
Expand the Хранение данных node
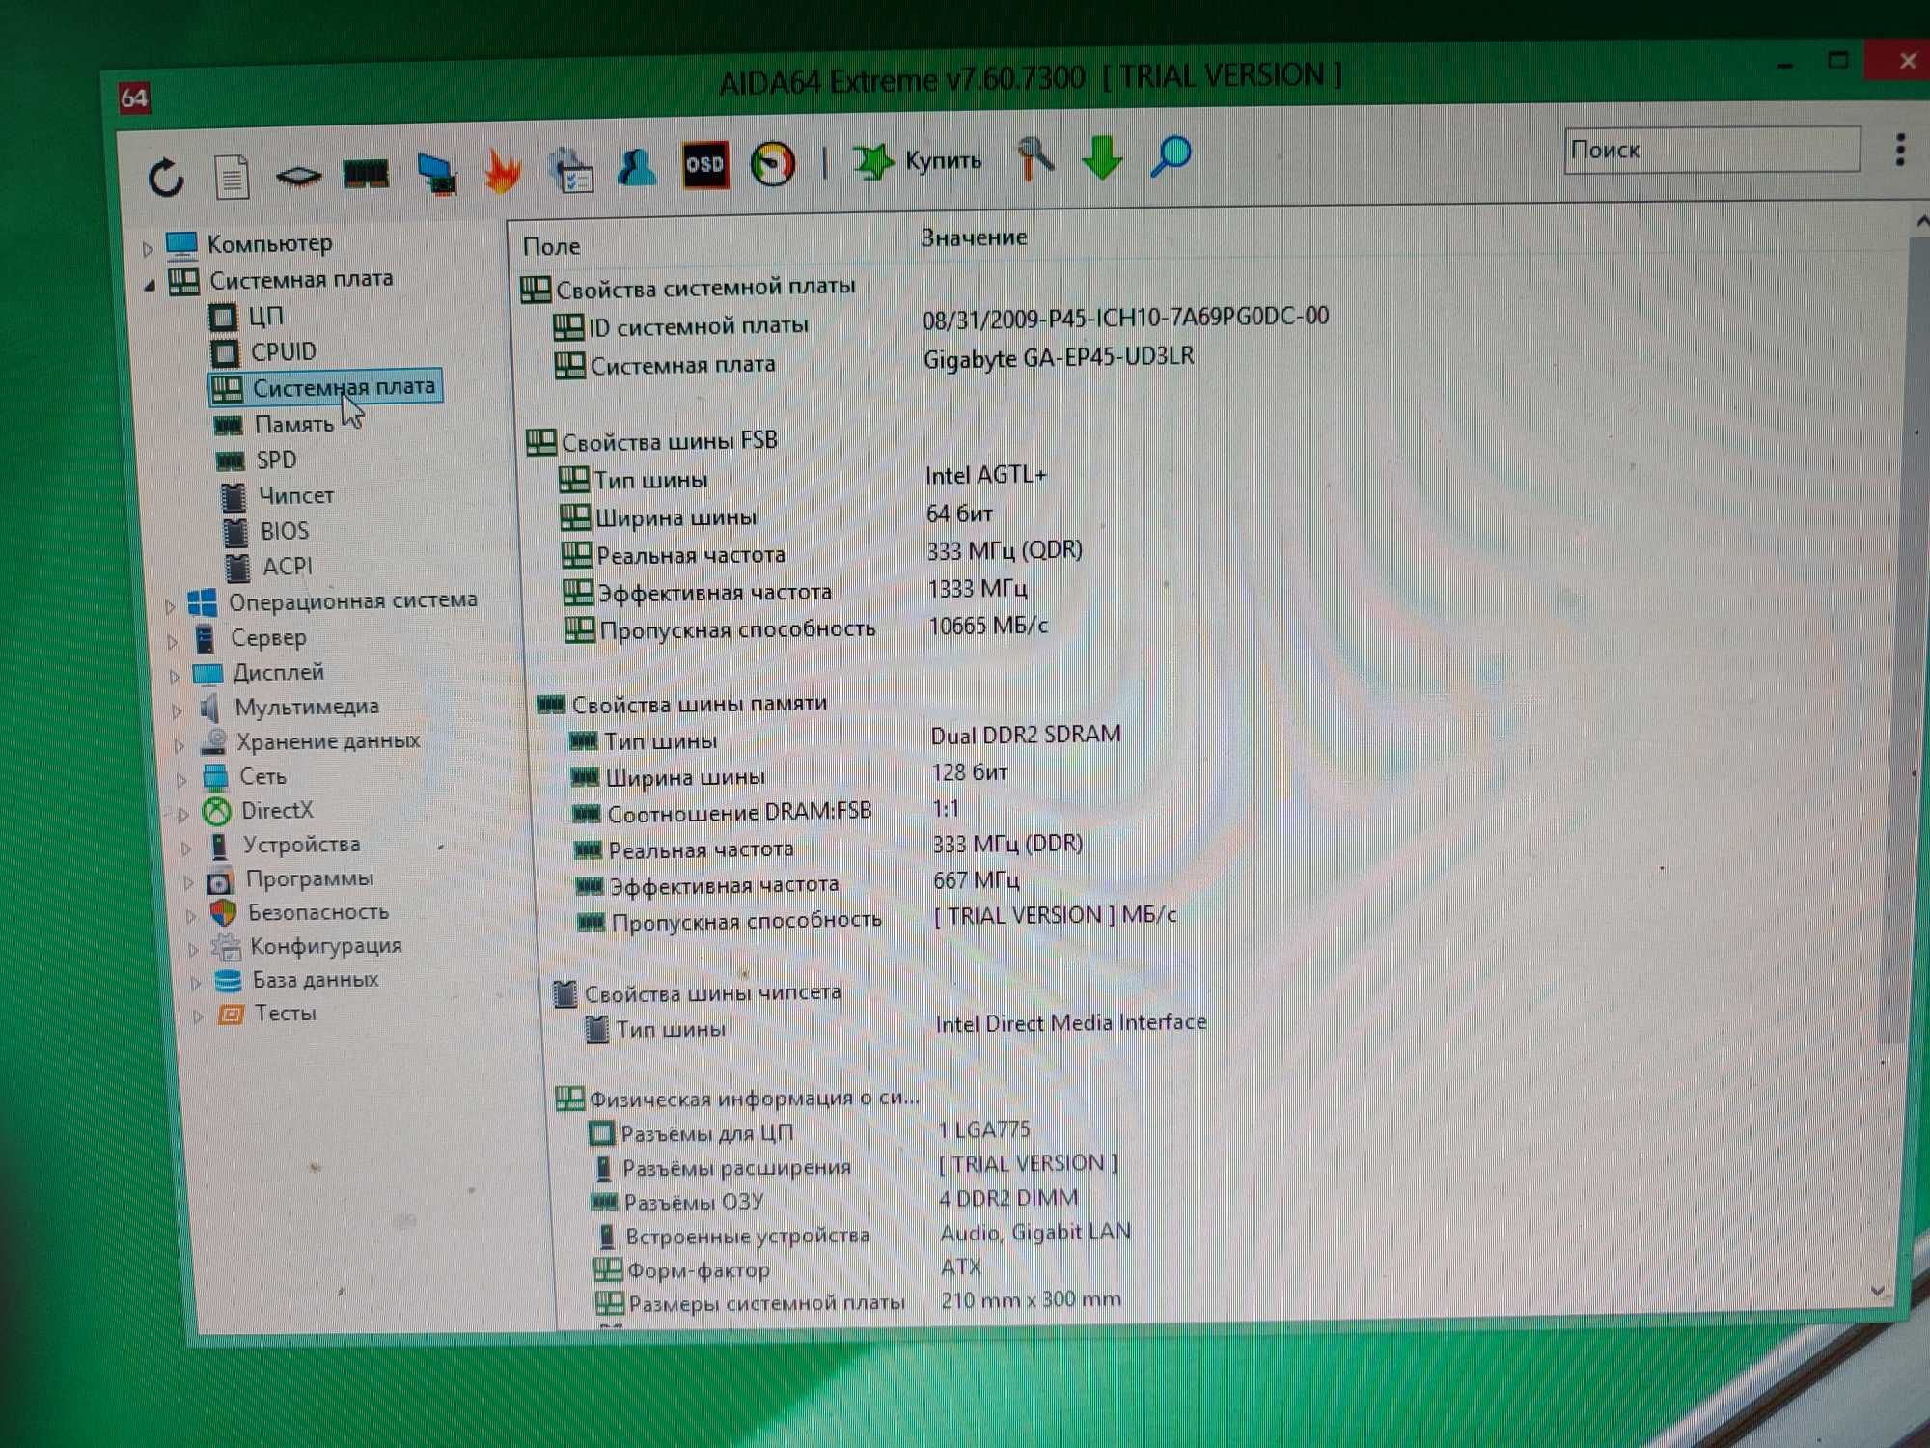[x=179, y=745]
